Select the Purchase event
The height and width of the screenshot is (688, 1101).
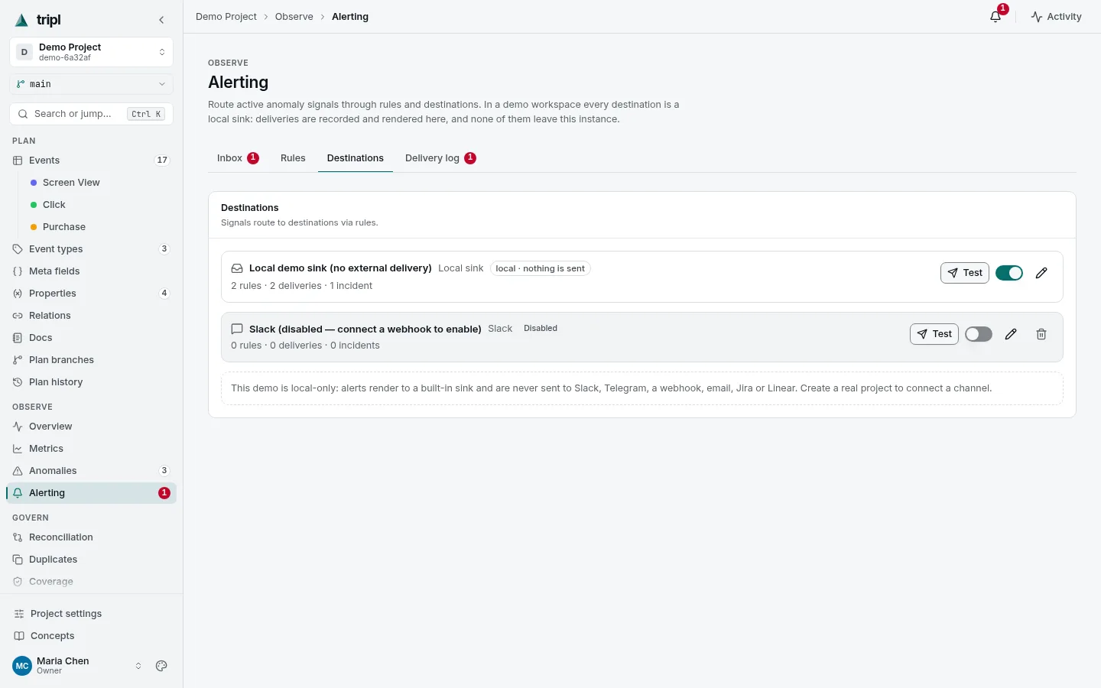coord(99,227)
